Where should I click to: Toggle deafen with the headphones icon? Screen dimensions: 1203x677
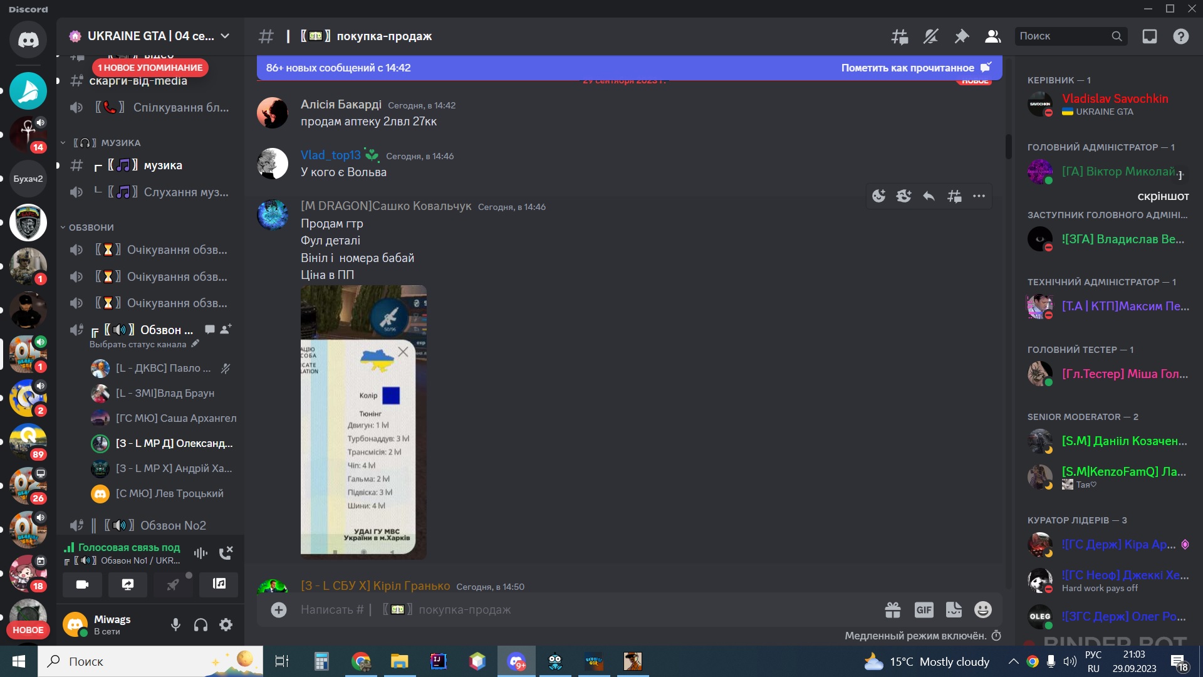[200, 624]
